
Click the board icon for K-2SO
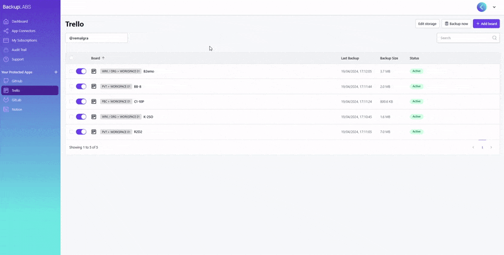click(94, 116)
